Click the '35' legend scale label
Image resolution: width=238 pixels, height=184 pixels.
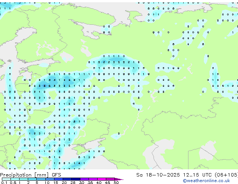(x=90, y=182)
